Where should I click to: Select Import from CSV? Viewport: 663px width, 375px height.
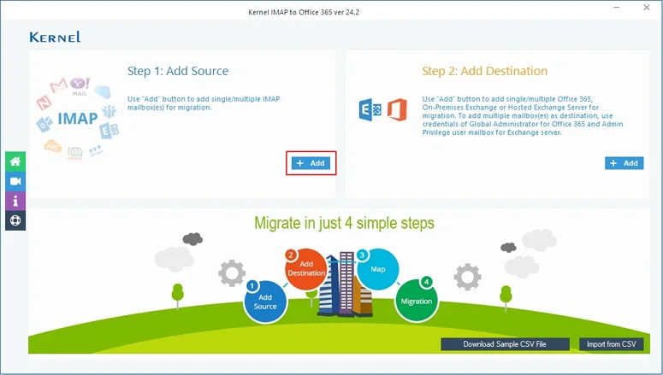612,344
